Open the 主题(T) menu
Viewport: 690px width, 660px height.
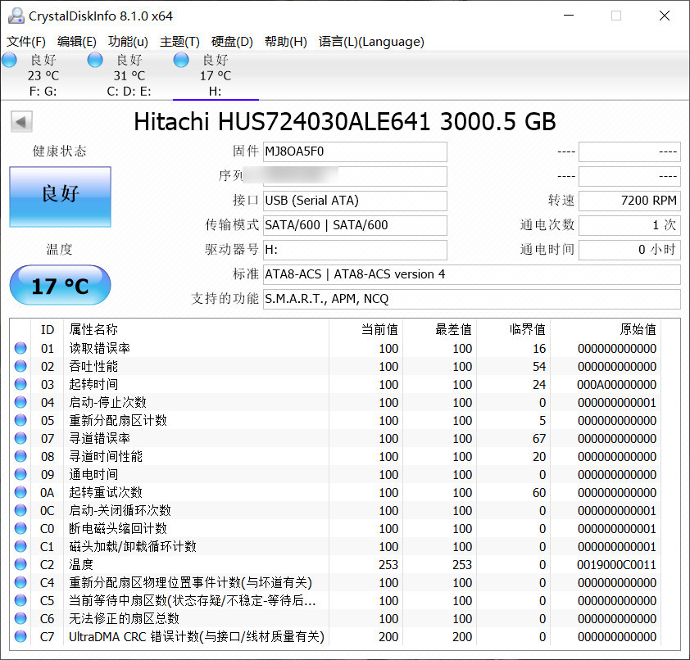point(179,42)
